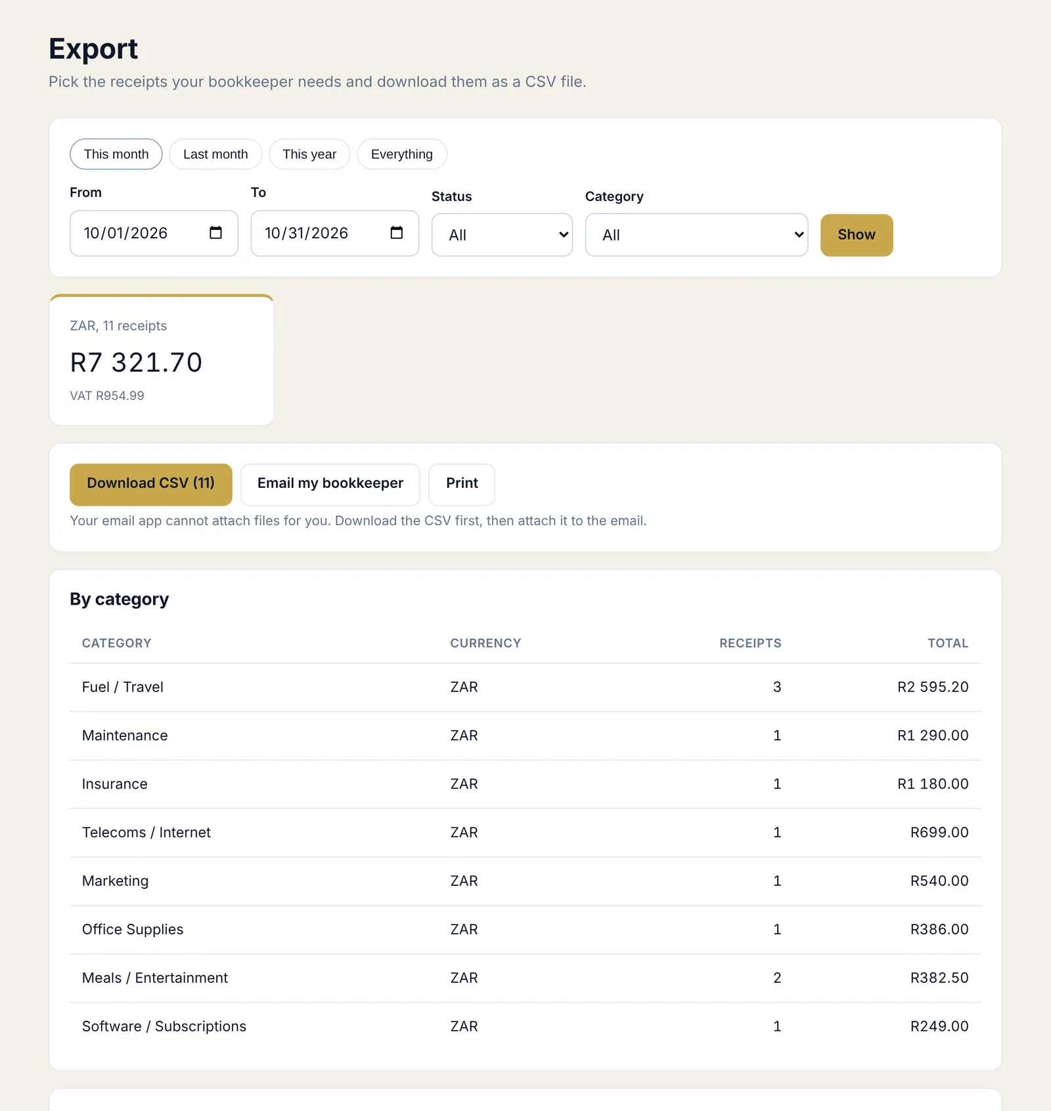Click the R2 595.20 total value
The image size is (1051, 1111).
click(933, 687)
